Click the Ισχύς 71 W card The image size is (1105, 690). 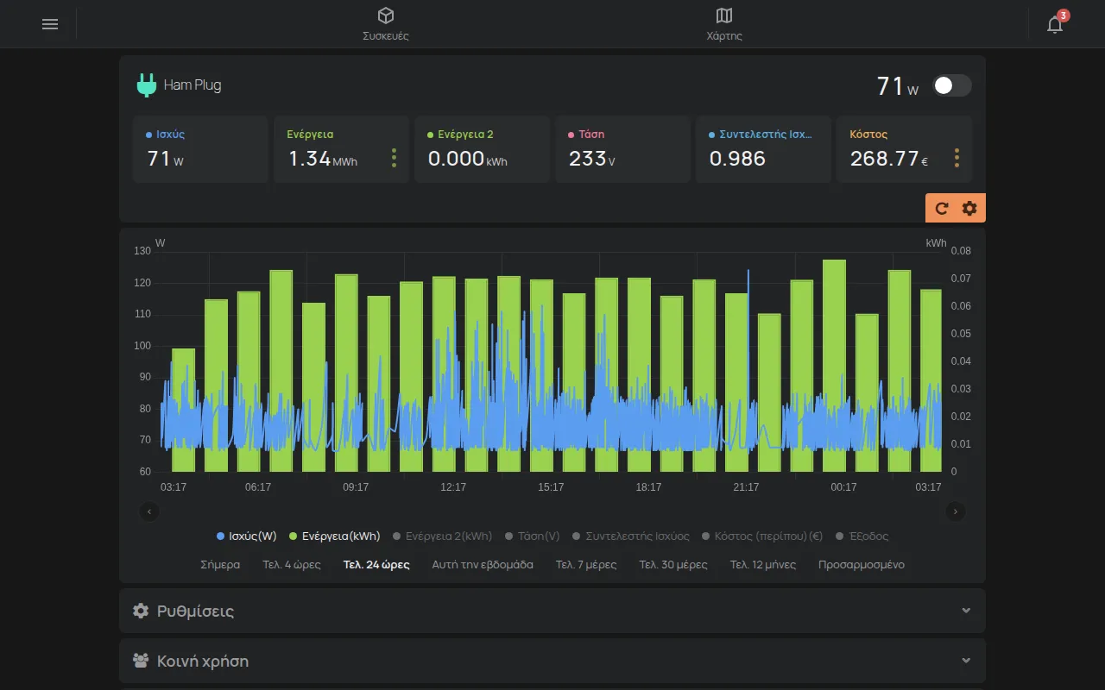tap(200, 149)
